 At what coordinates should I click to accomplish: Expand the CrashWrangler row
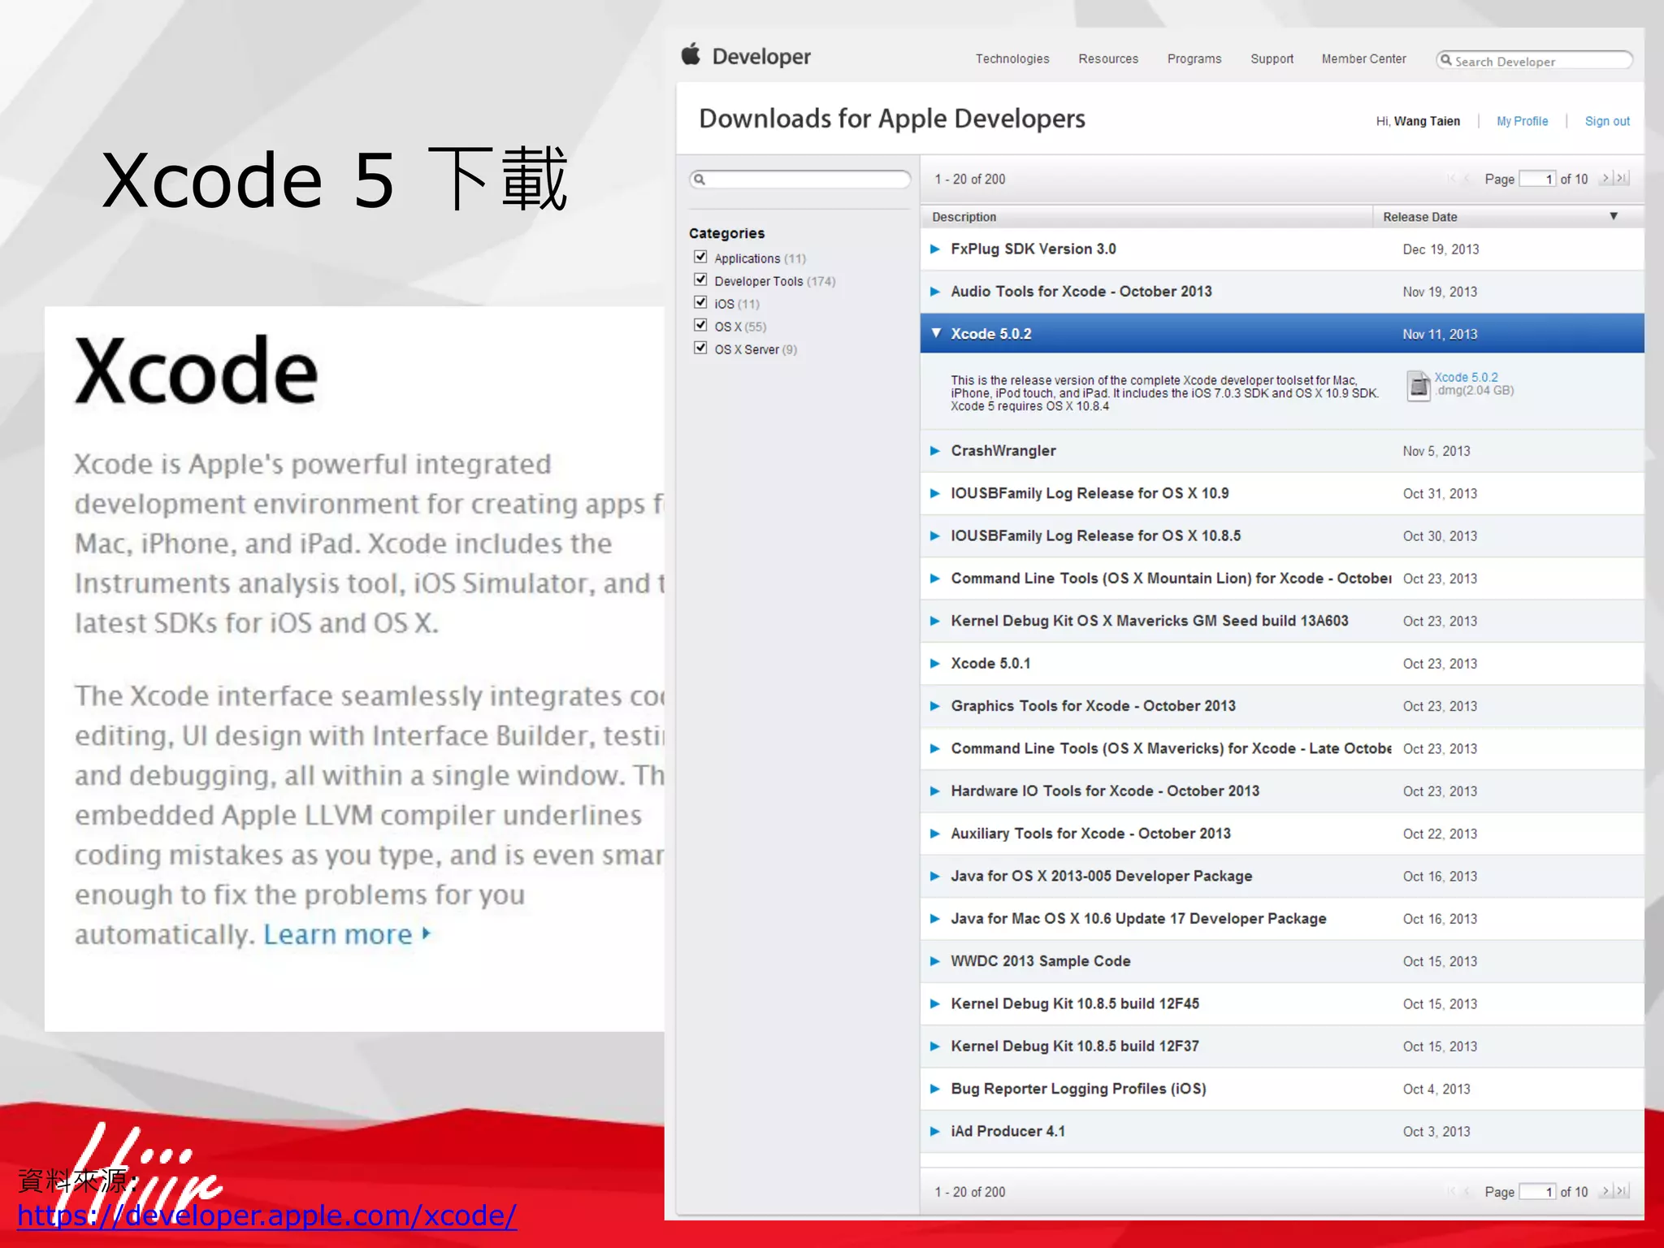tap(935, 451)
